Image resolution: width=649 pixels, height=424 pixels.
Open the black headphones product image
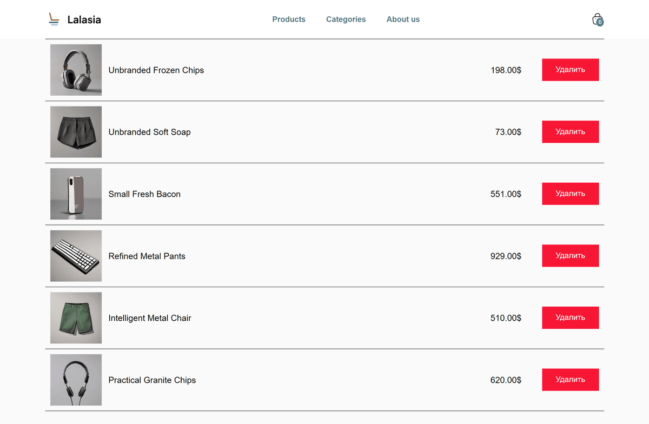pos(76,380)
